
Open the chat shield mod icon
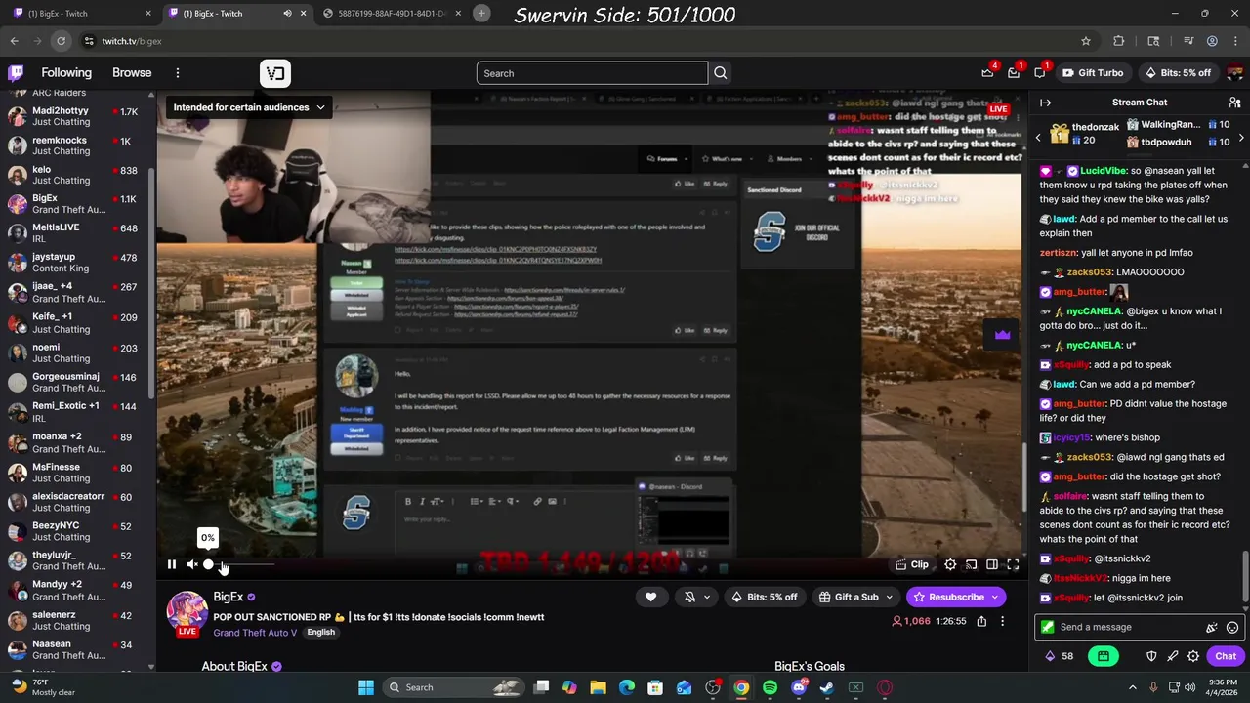click(x=1151, y=656)
